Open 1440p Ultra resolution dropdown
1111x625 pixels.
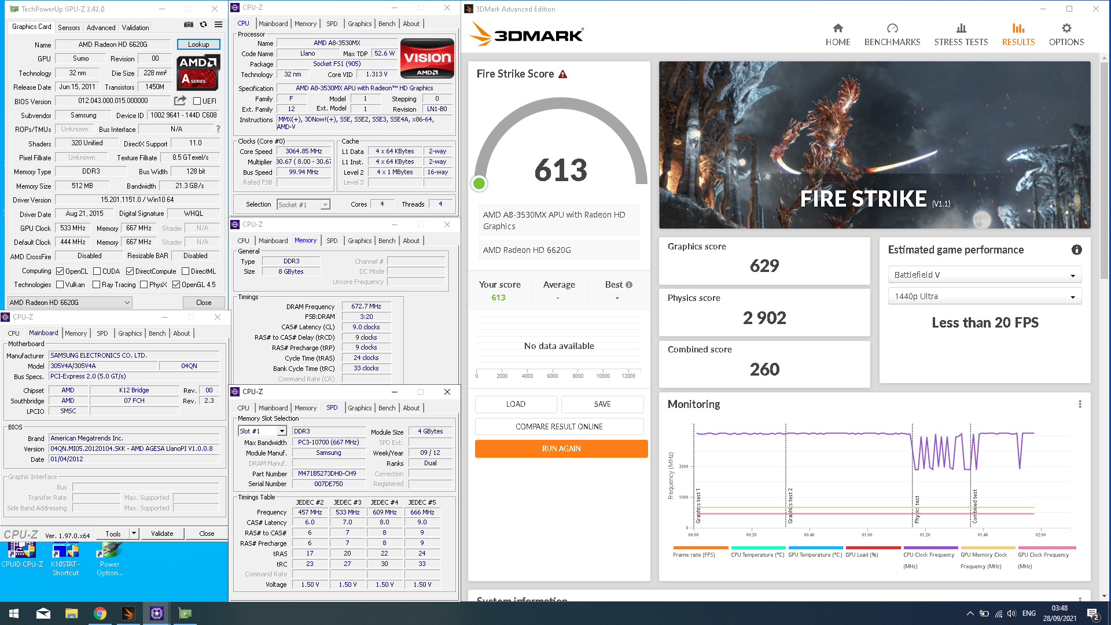tap(984, 296)
